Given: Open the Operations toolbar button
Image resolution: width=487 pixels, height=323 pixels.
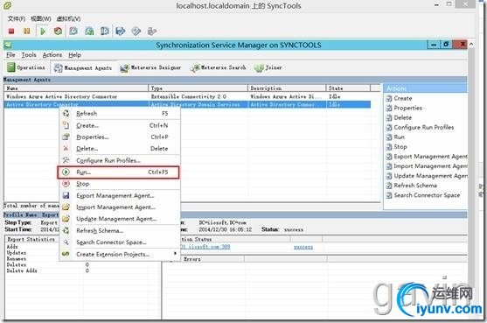Looking at the screenshot, I should point(26,67).
